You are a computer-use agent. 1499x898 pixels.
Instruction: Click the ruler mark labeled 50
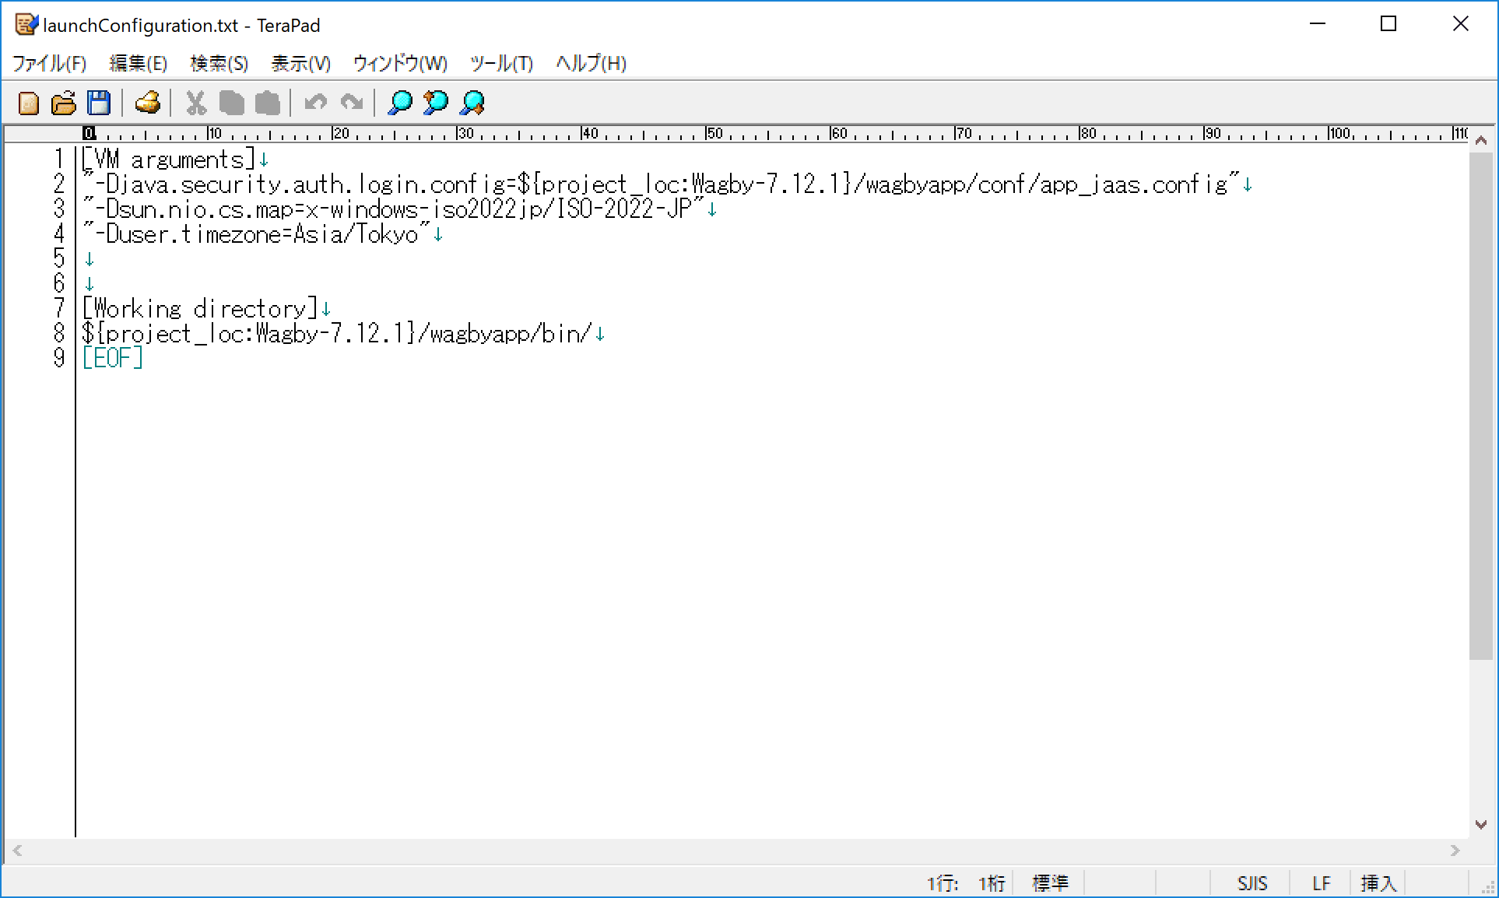(714, 133)
